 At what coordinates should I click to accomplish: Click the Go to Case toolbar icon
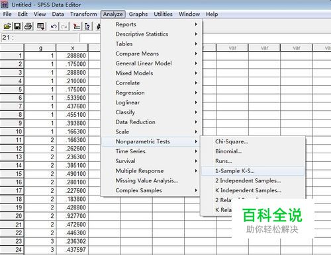click(77, 26)
